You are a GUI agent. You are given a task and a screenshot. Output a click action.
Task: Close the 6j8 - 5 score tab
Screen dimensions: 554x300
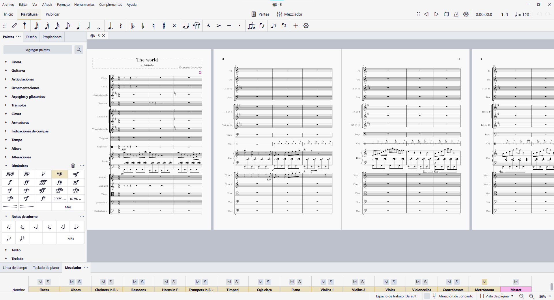(104, 36)
